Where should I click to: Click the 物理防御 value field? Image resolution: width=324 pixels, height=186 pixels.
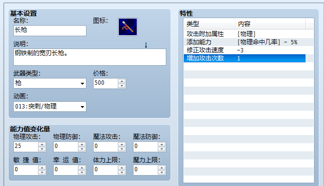pos(66,147)
